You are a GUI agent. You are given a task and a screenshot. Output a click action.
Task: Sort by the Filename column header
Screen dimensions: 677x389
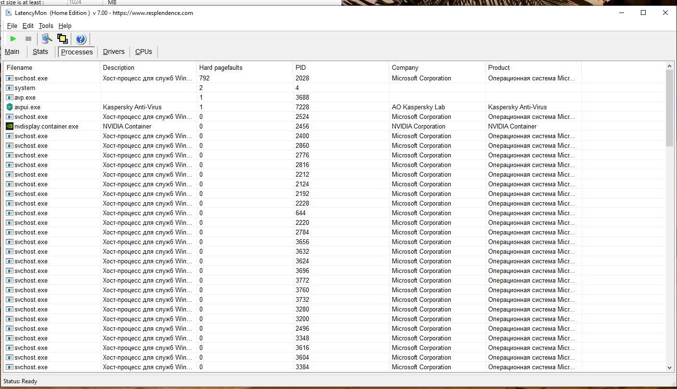click(x=52, y=67)
